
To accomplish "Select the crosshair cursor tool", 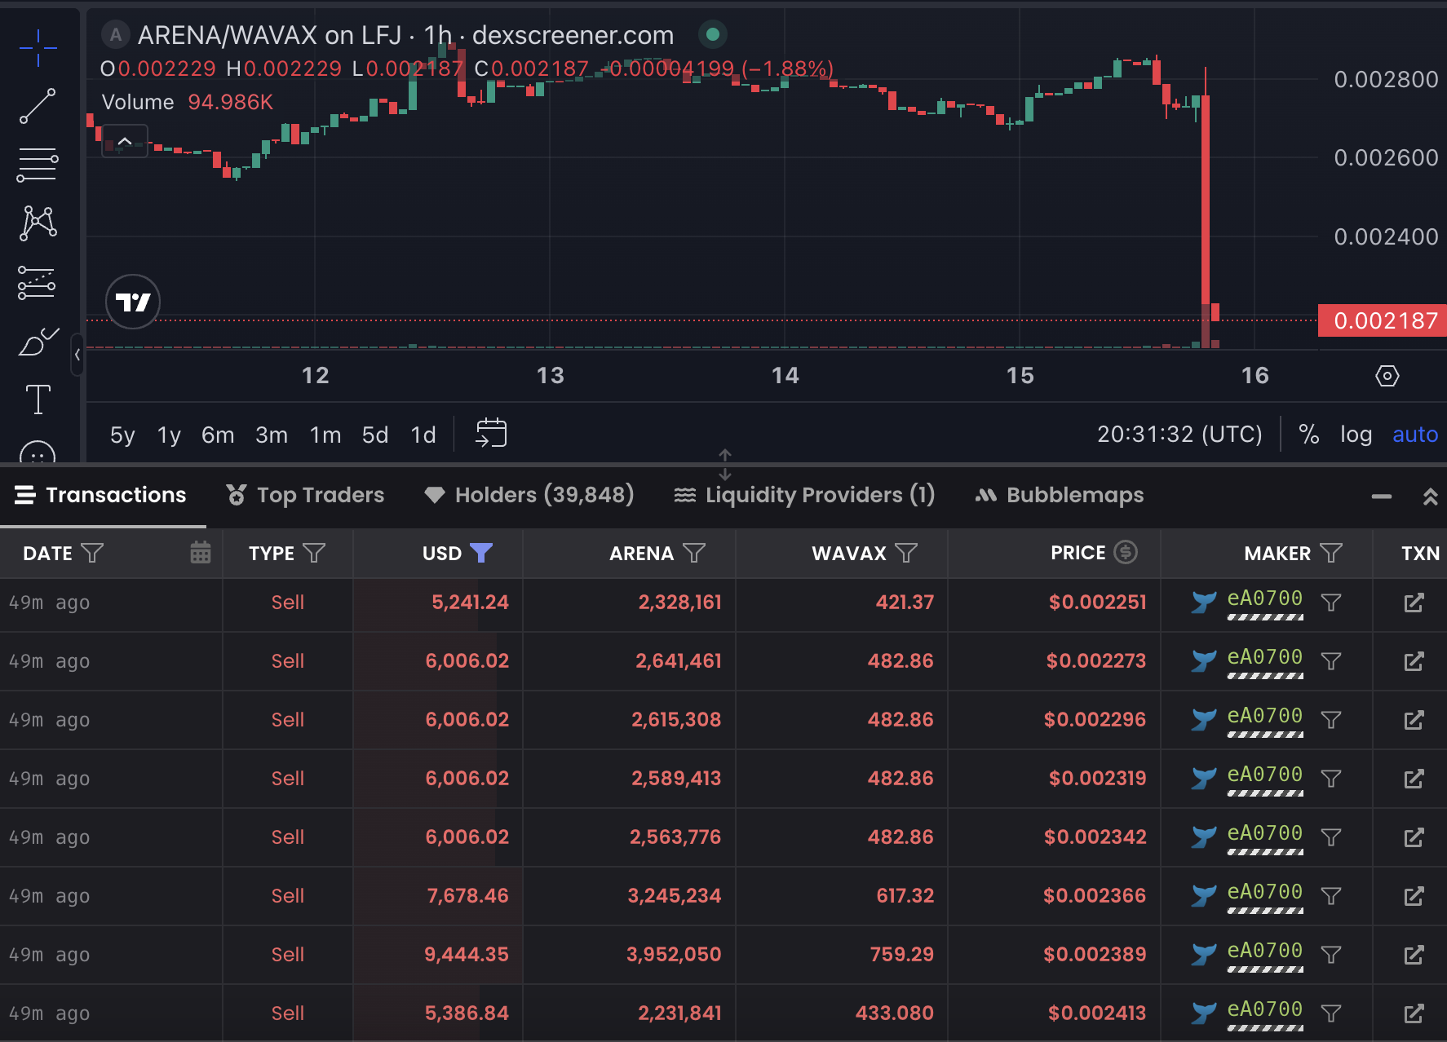I will (x=38, y=48).
